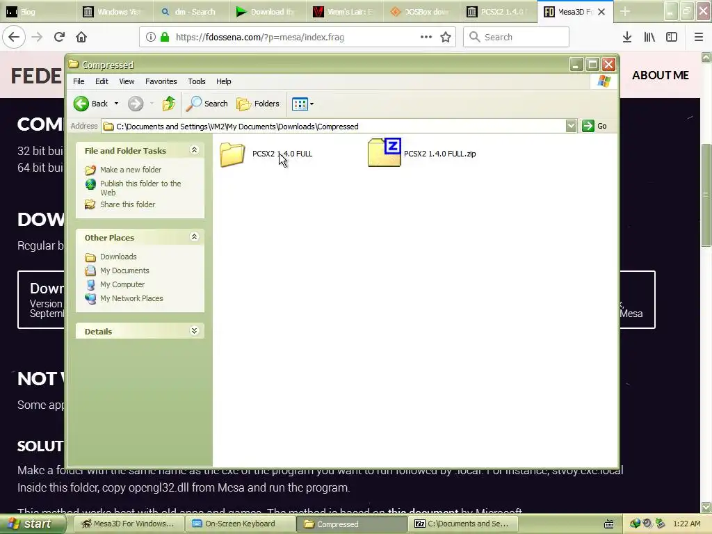Click the Go button
Image resolution: width=712 pixels, height=534 pixels.
594,126
